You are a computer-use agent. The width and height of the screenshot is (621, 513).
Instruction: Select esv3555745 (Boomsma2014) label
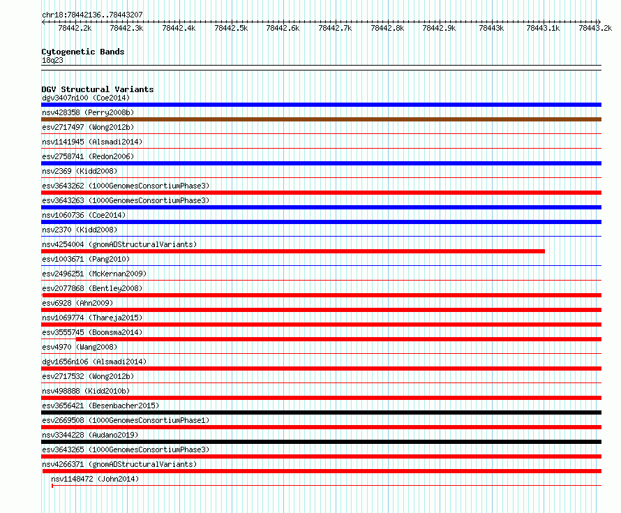click(92, 332)
